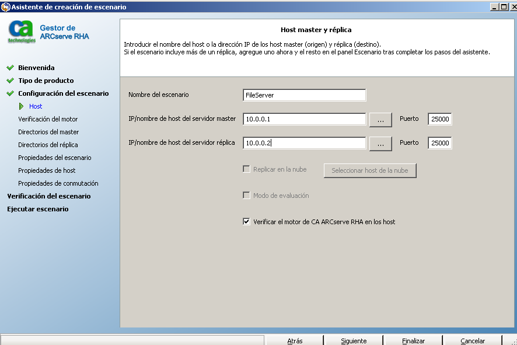
Task: Click the Cancelar button
Action: (x=473, y=340)
